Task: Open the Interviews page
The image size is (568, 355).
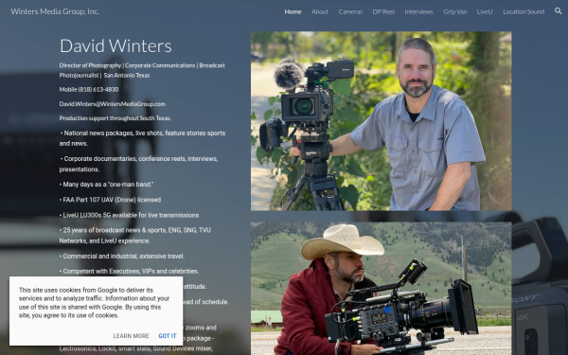Action: pyautogui.click(x=418, y=11)
